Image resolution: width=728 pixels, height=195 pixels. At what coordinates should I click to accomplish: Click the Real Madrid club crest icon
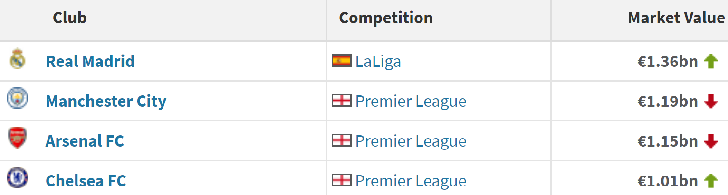[x=18, y=59]
